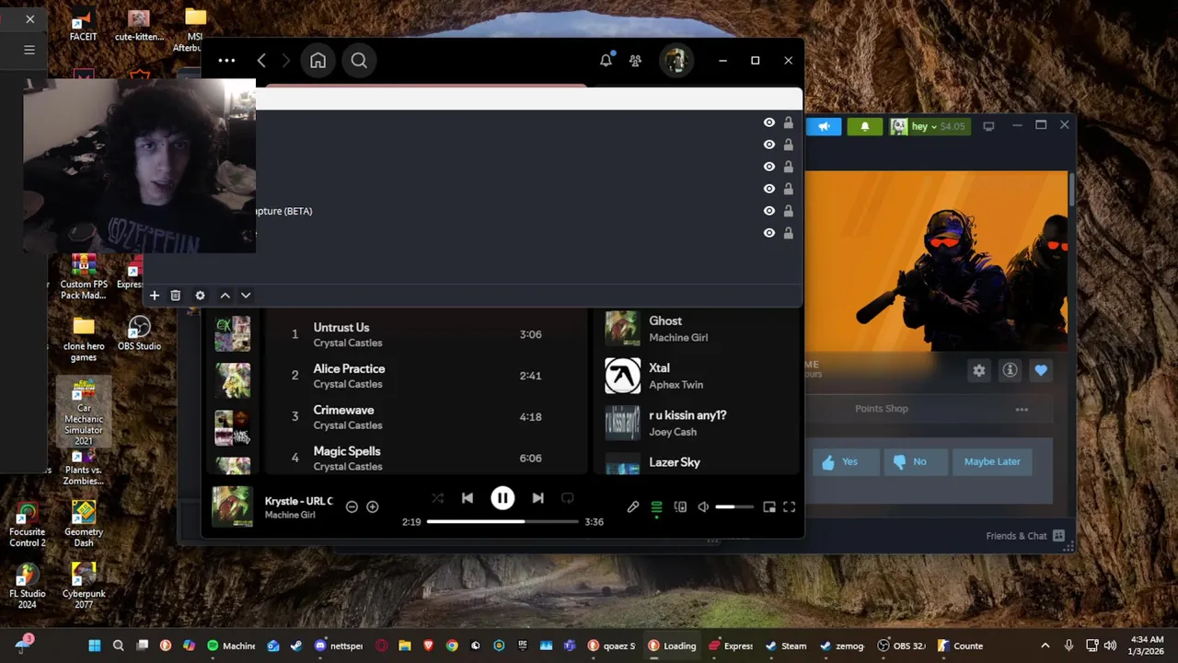The image size is (1178, 663).
Task: Play track 1 Untrust Us
Action: (426, 334)
